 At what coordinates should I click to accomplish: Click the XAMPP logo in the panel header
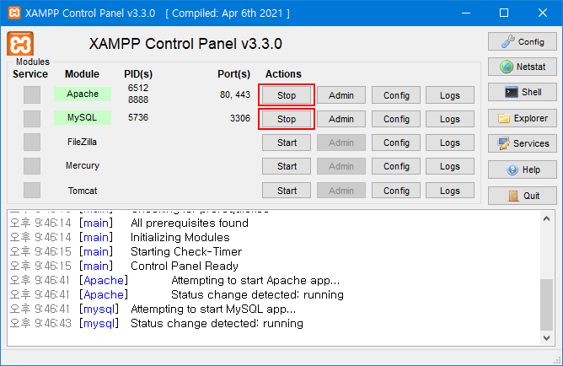pos(20,44)
